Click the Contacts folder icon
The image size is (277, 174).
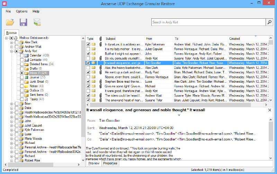pos(26,60)
